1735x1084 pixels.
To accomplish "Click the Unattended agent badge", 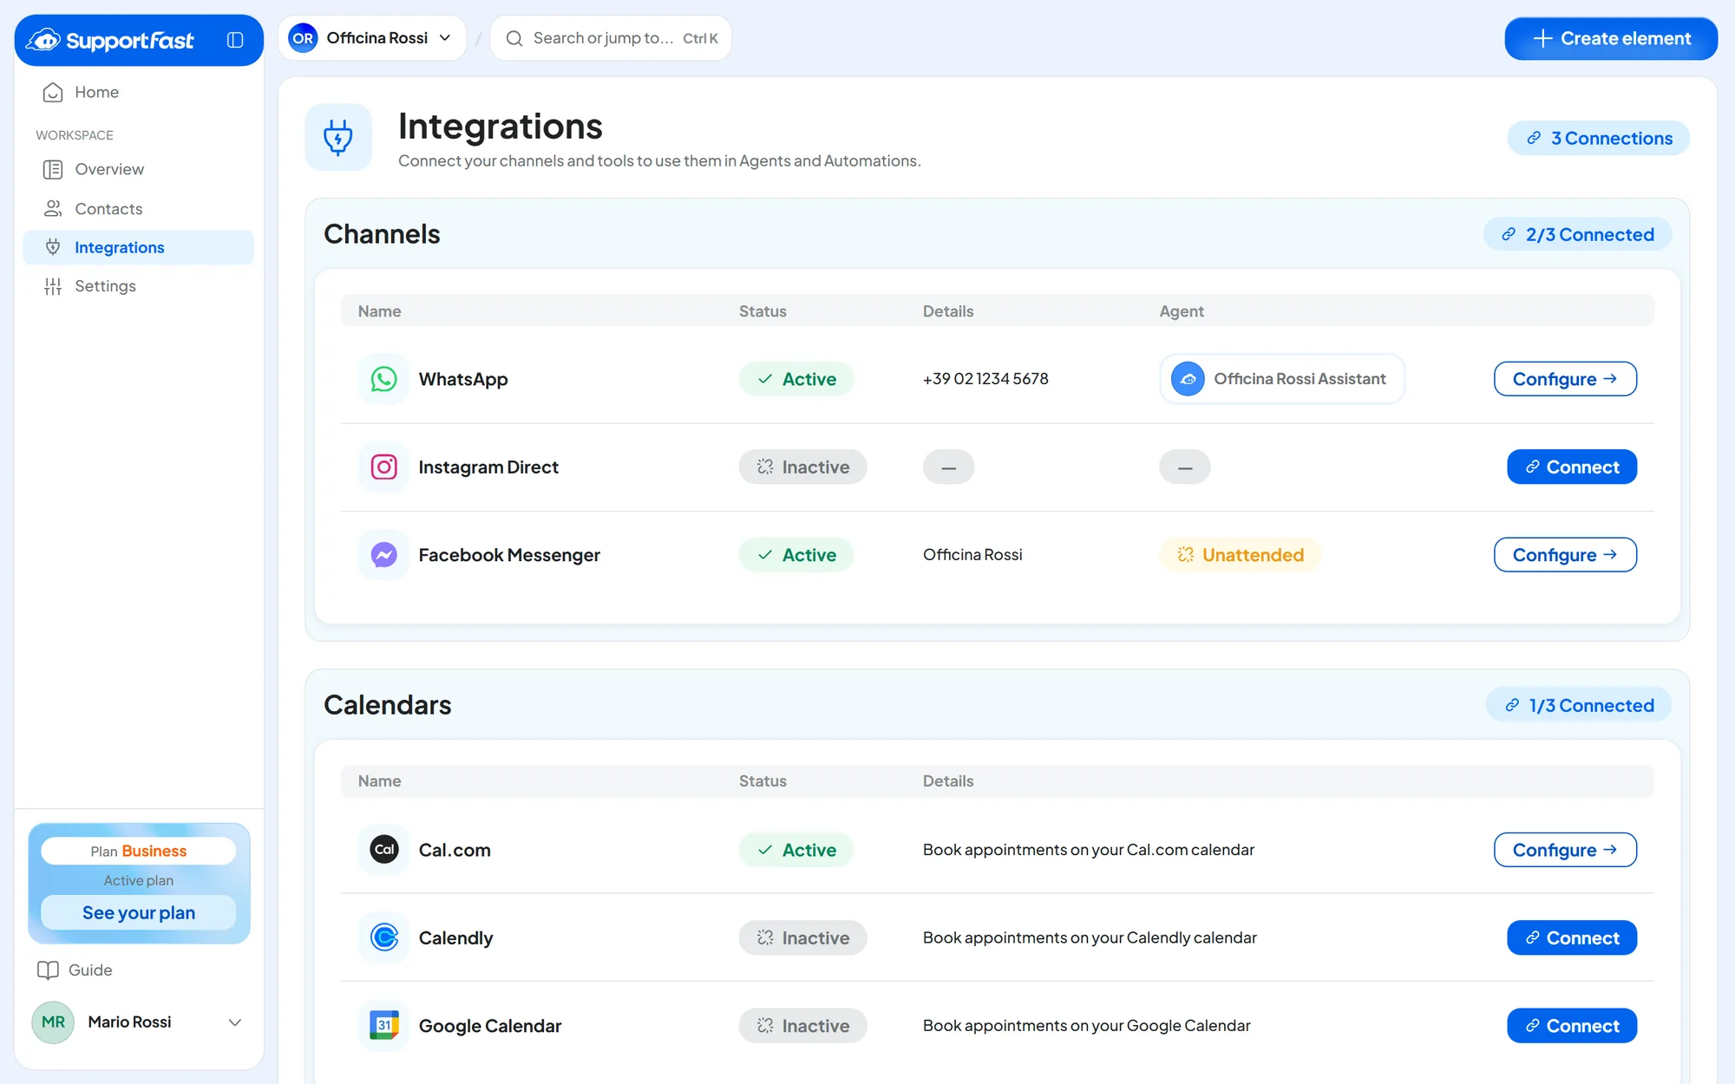I will coord(1240,555).
